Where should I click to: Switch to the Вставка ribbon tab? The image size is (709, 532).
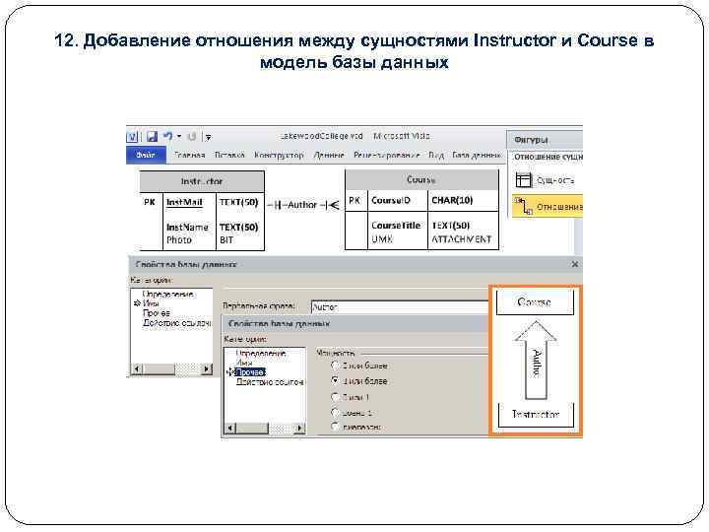[x=229, y=156]
